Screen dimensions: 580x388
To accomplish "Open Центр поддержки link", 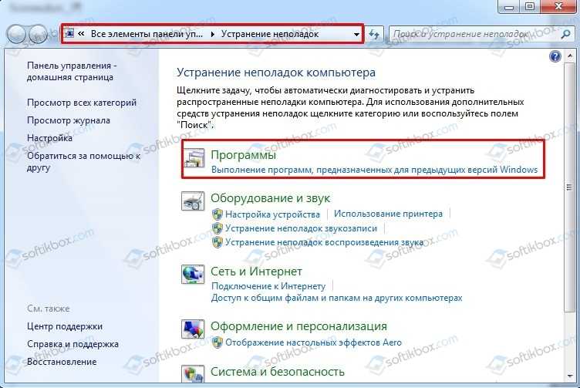I will (x=65, y=326).
